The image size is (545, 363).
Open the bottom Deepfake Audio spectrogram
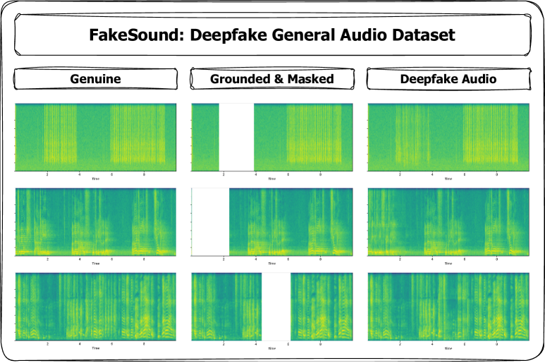448,307
